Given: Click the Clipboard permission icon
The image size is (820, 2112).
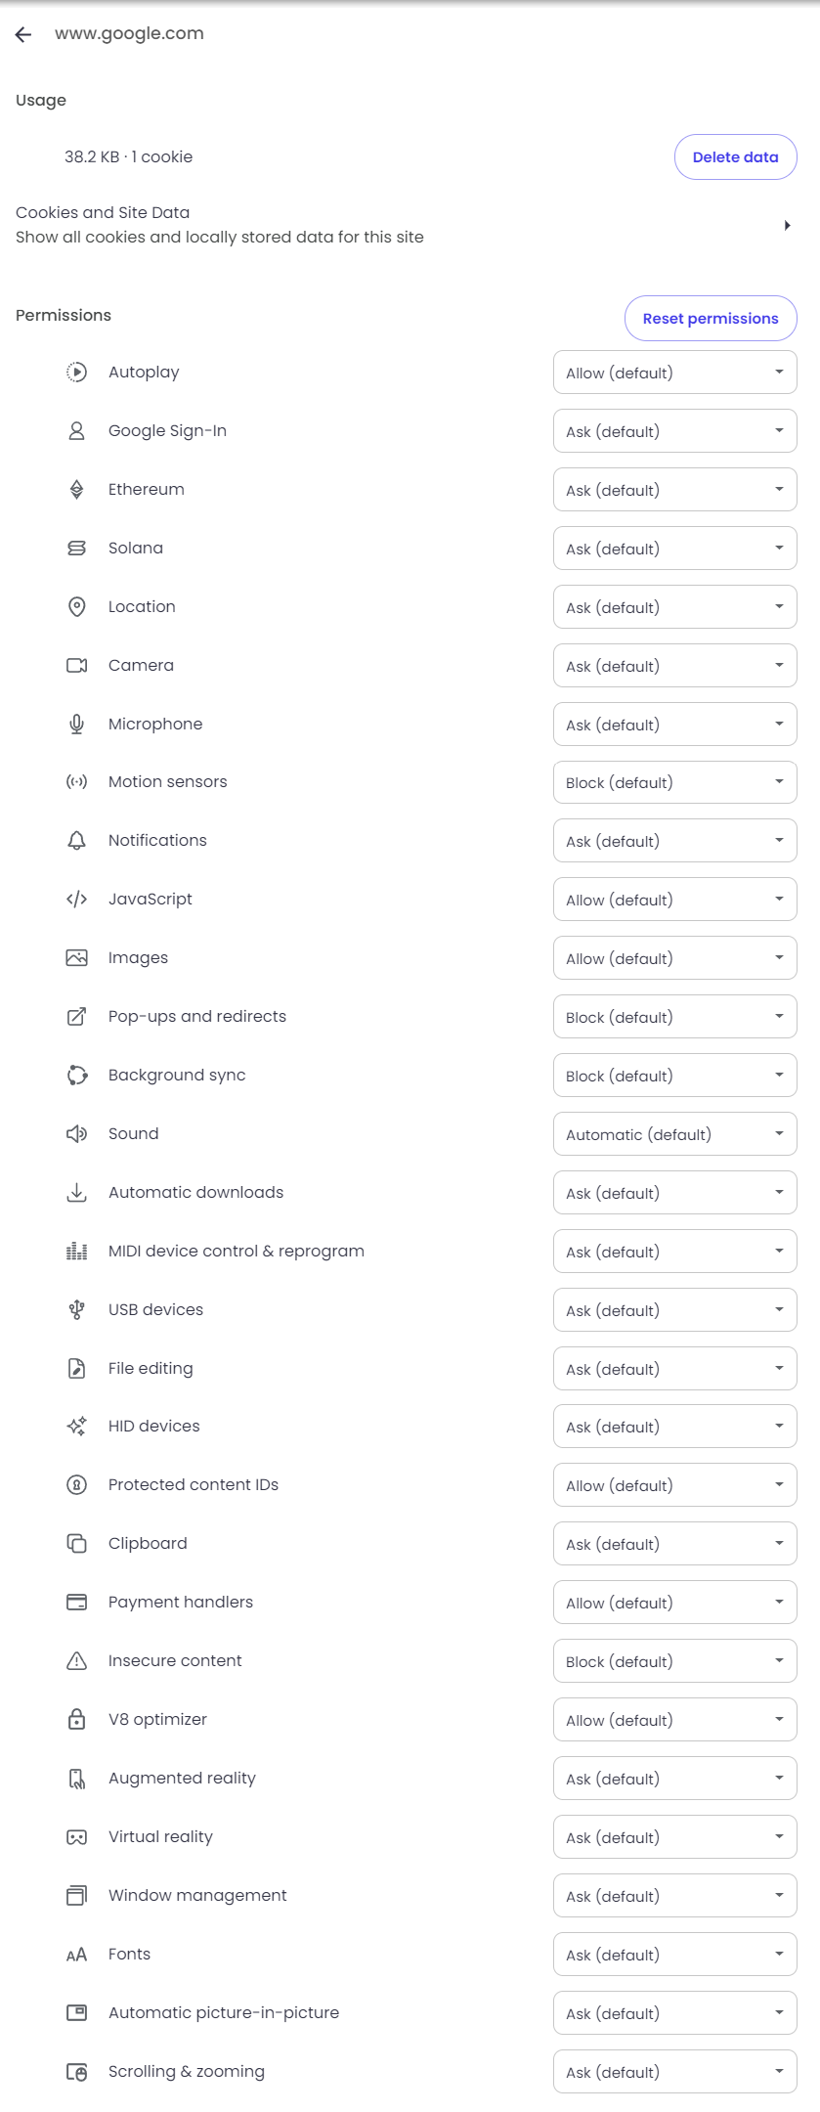Looking at the screenshot, I should (x=76, y=1543).
